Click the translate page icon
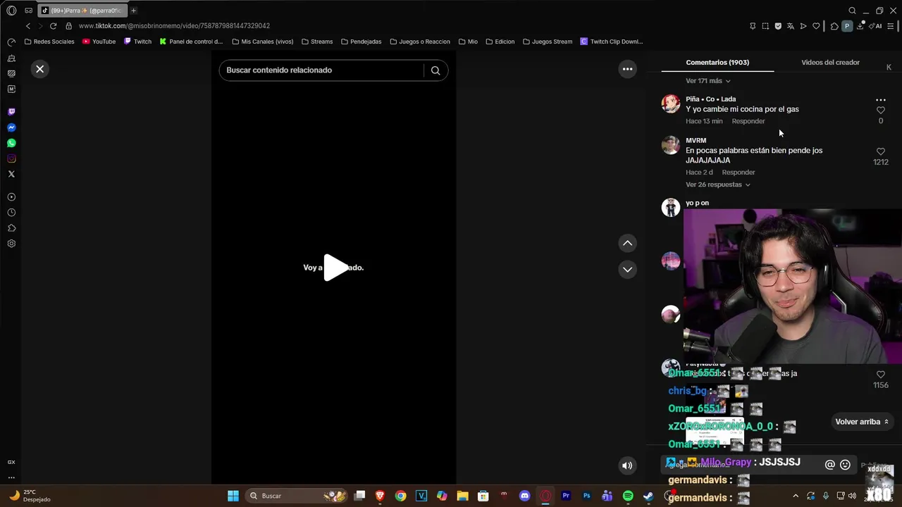 (791, 26)
